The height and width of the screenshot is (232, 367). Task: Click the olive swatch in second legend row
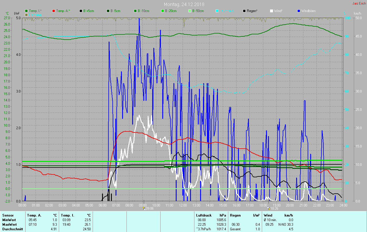click(26, 15)
